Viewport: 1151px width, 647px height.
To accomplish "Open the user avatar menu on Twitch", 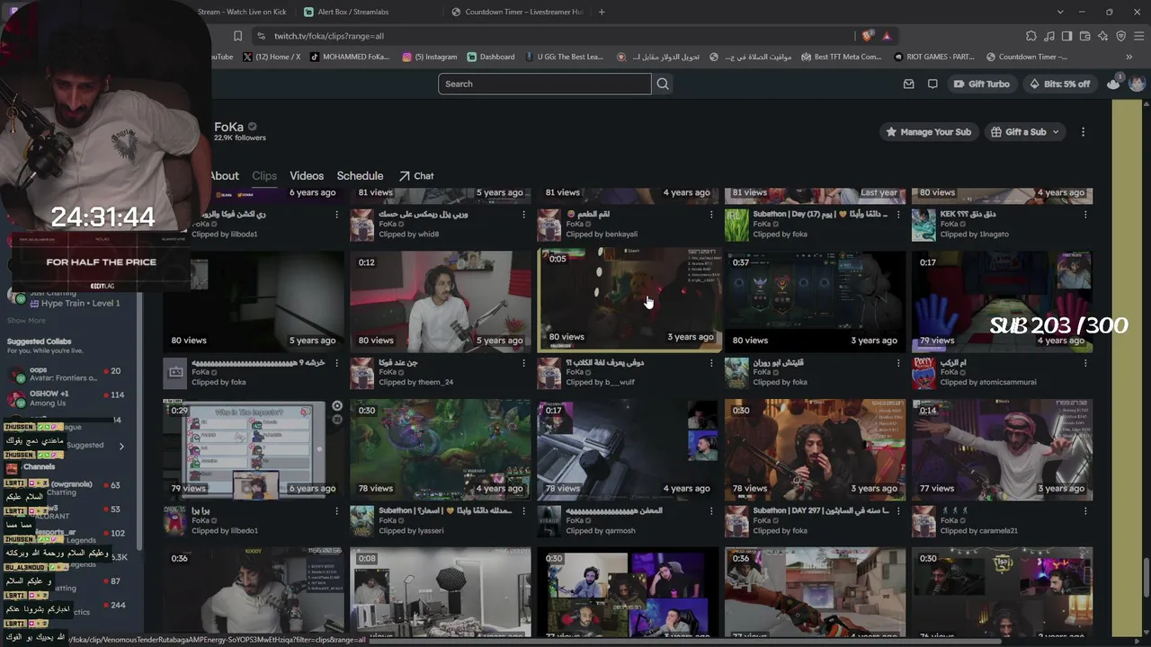I will click(1137, 84).
